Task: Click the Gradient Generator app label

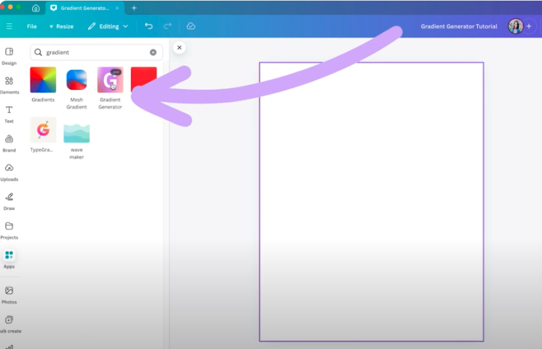Action: (110, 103)
